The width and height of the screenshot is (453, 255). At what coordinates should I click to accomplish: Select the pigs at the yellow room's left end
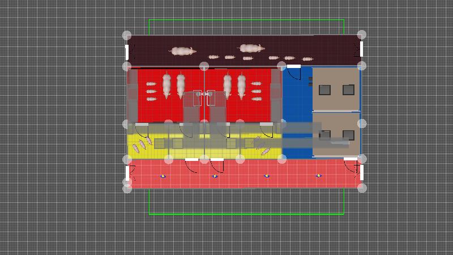139,147
